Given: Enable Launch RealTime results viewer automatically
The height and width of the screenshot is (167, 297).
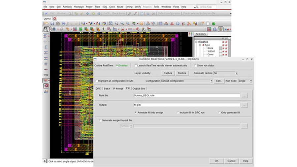Looking at the screenshot, I should click(136, 66).
